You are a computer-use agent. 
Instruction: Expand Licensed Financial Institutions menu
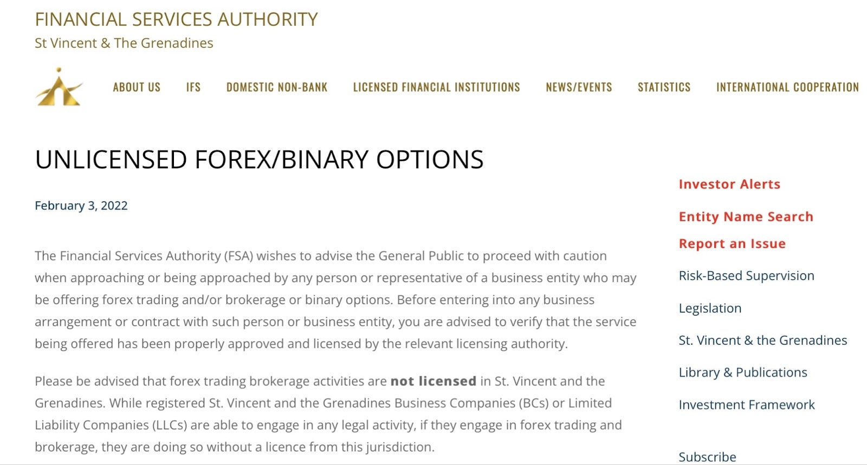[x=436, y=87]
